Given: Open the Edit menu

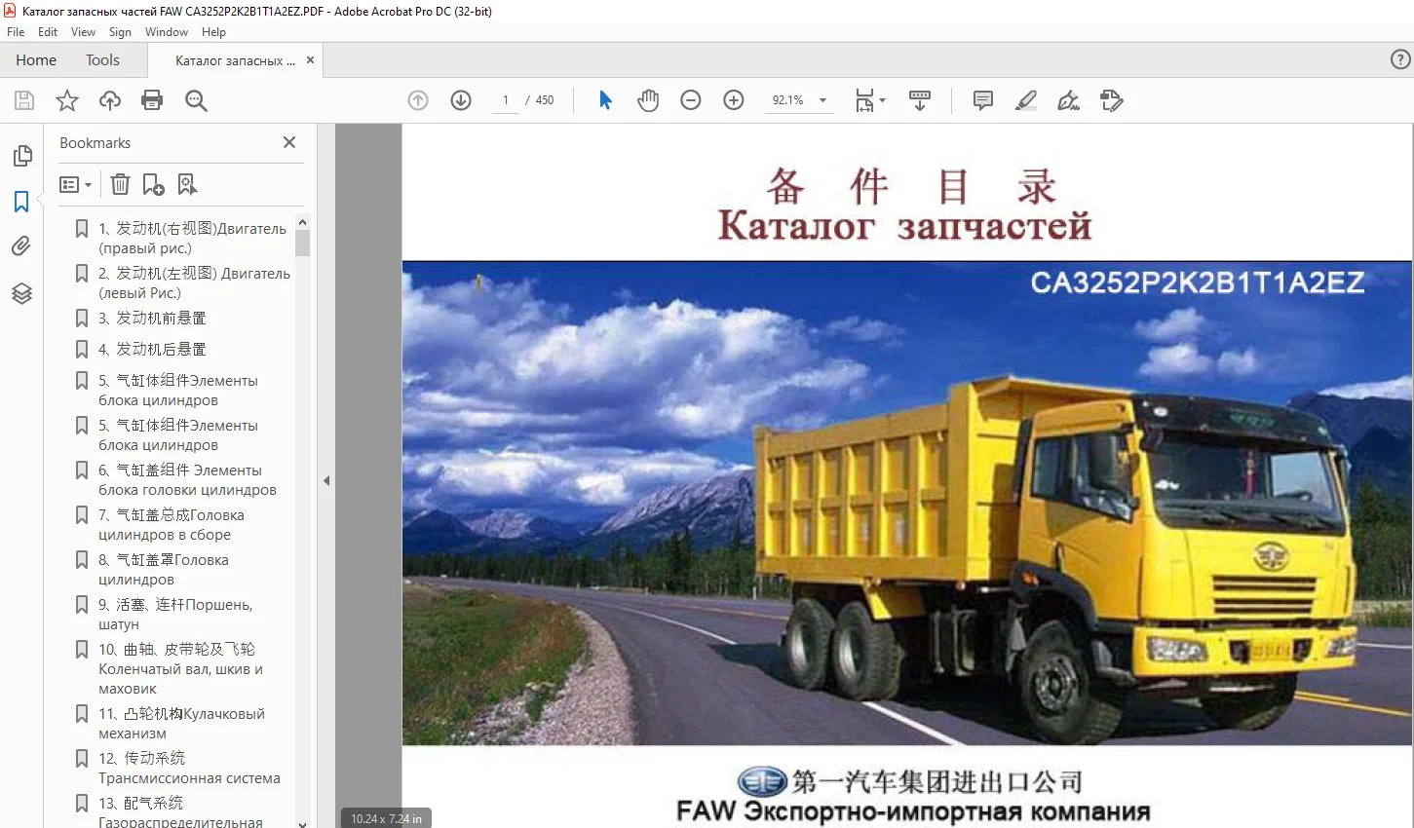Looking at the screenshot, I should pos(48,32).
